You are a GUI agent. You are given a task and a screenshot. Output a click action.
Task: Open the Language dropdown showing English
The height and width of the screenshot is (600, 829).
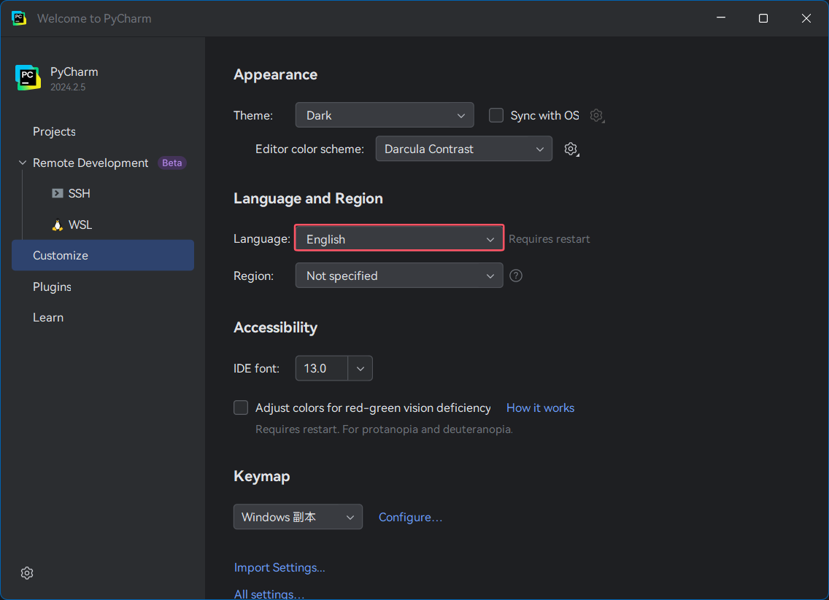399,238
